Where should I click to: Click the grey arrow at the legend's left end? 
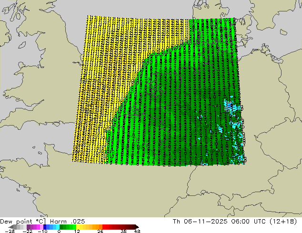[x=11, y=227]
